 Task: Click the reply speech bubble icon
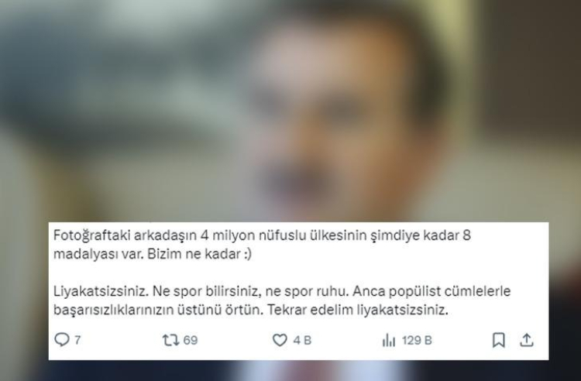coord(61,339)
